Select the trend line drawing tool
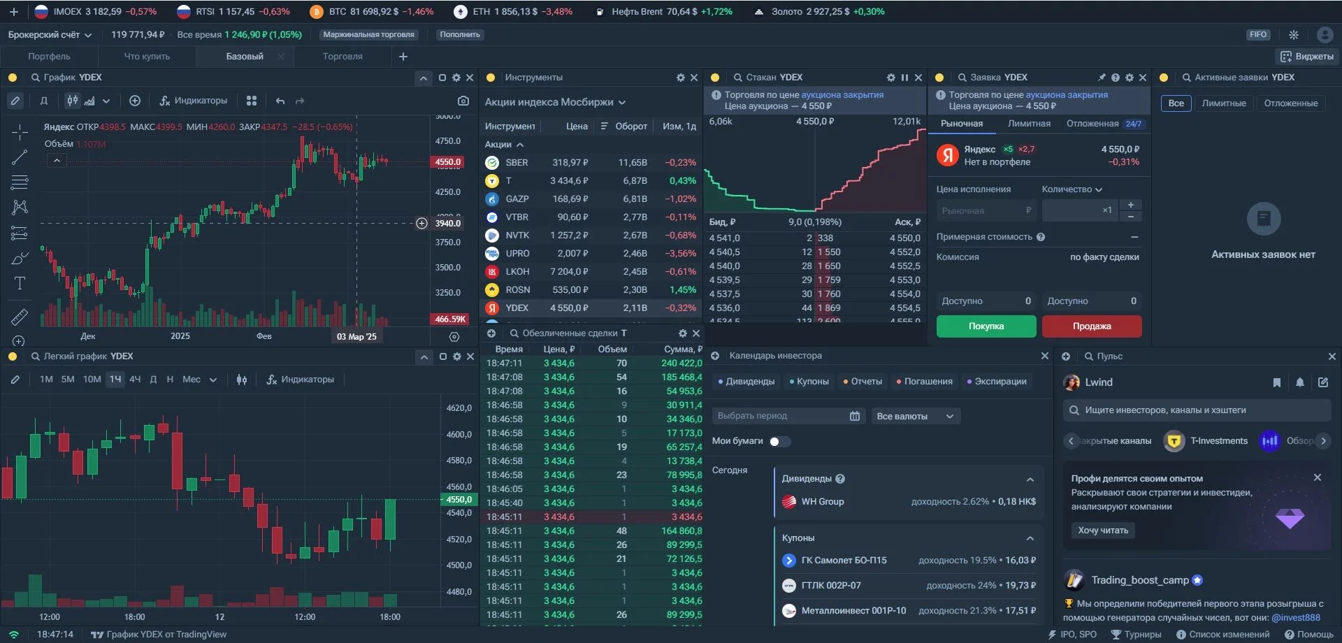 click(20, 157)
